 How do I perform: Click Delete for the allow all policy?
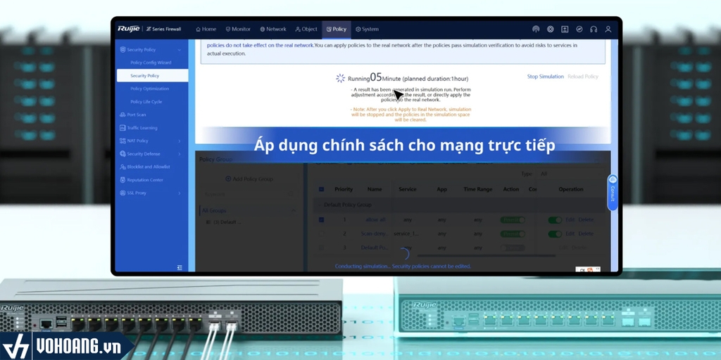click(x=586, y=220)
